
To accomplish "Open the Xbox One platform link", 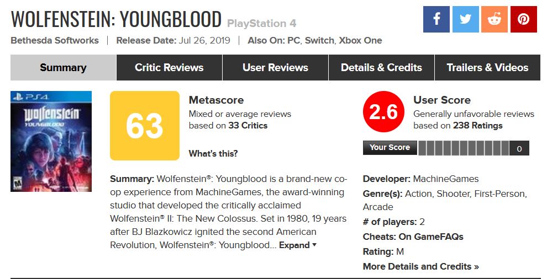I will (x=360, y=40).
